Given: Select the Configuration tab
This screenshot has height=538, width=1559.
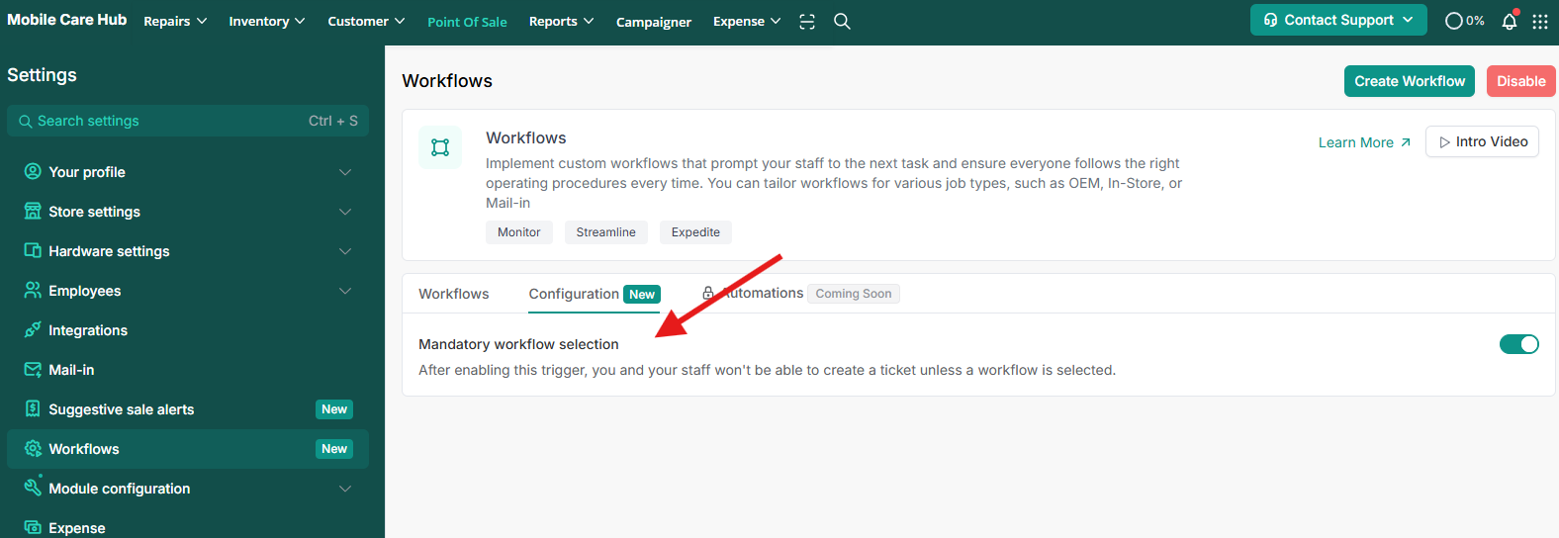Looking at the screenshot, I should pos(594,294).
